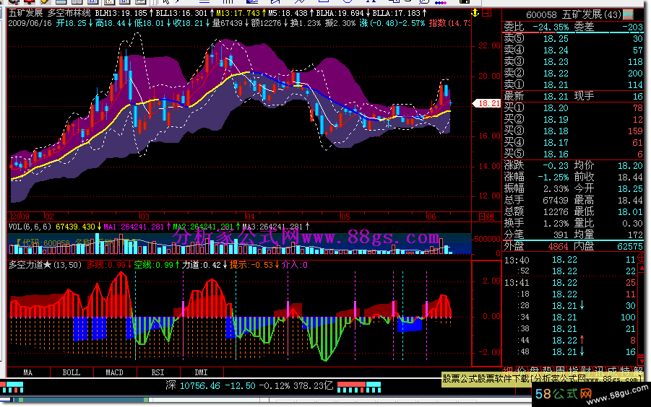Select the 买④ 18.17 bid row

coord(573,143)
